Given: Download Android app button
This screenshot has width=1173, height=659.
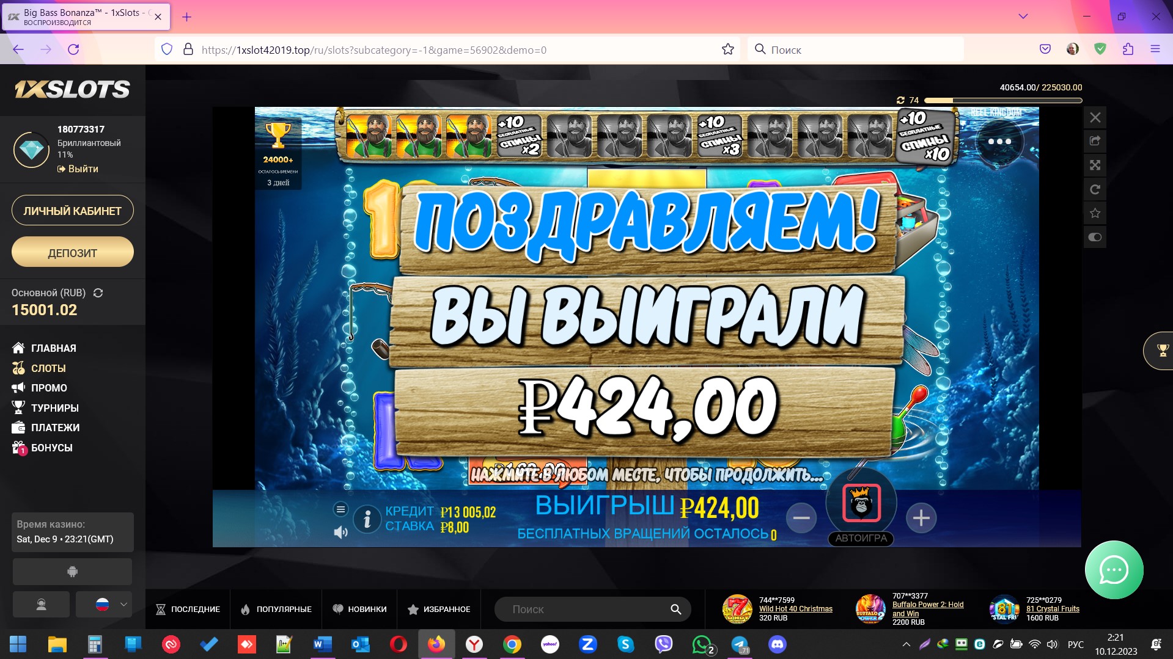Looking at the screenshot, I should [72, 572].
